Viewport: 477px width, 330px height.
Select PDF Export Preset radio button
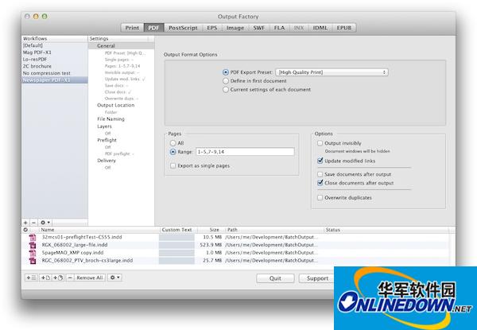pos(226,72)
